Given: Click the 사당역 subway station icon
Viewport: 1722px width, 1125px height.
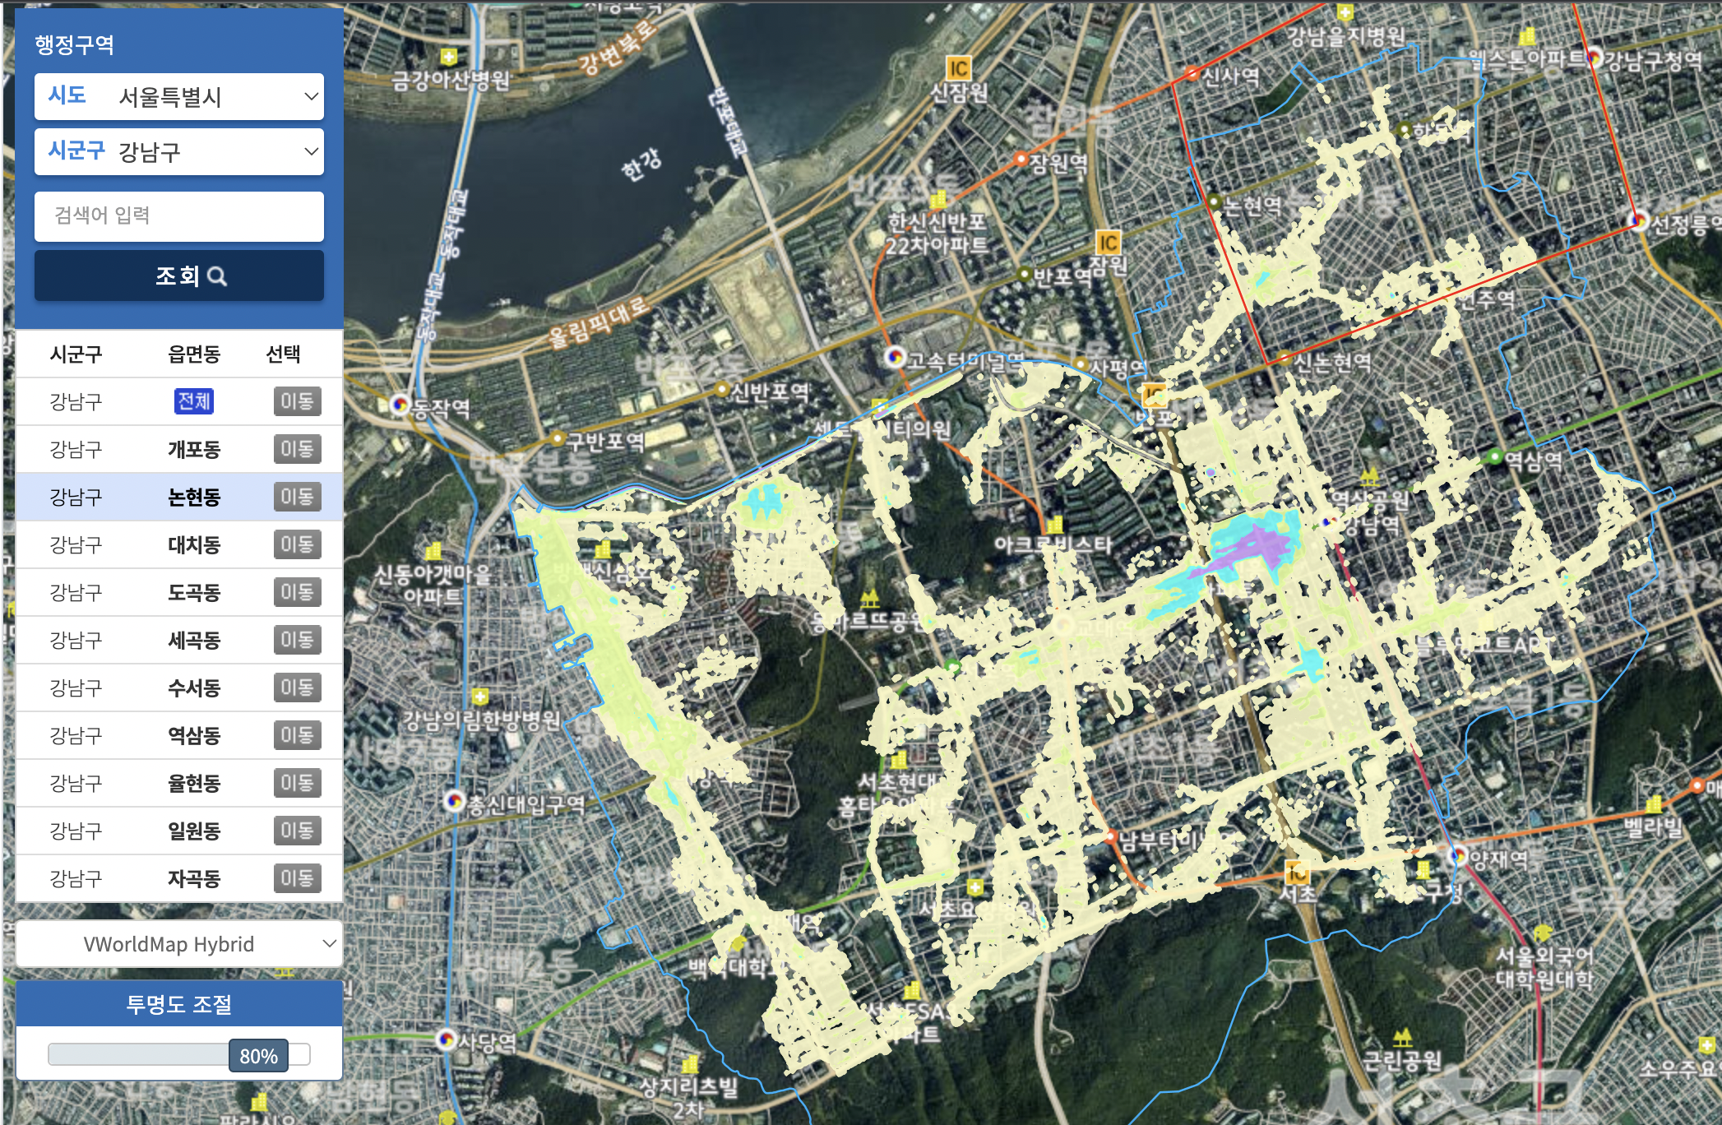Looking at the screenshot, I should click(447, 1039).
